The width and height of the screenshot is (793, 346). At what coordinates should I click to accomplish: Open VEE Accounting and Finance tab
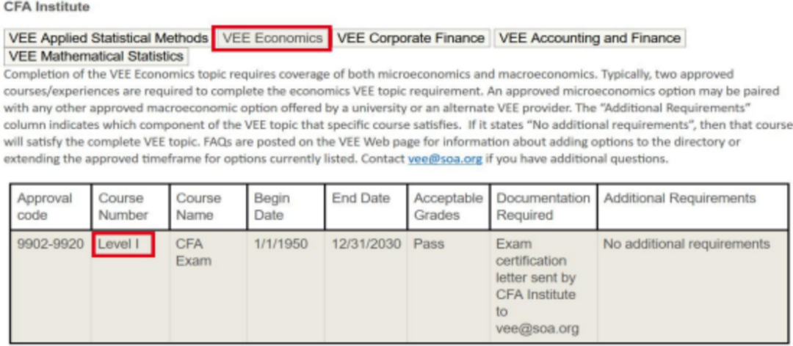tap(590, 38)
